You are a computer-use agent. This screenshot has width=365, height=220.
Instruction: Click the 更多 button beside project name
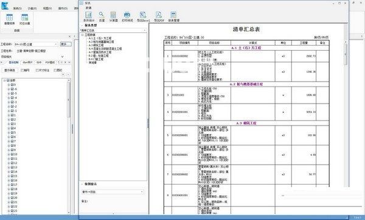[x=66, y=44]
